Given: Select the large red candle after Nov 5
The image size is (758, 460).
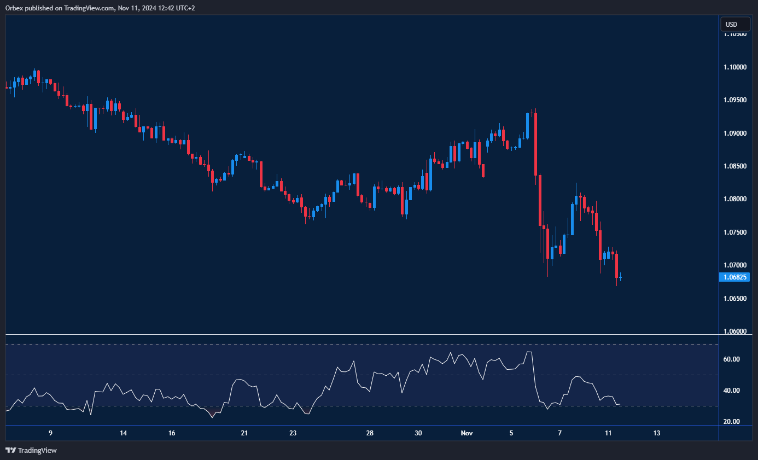Looking at the screenshot, I should click(x=536, y=144).
